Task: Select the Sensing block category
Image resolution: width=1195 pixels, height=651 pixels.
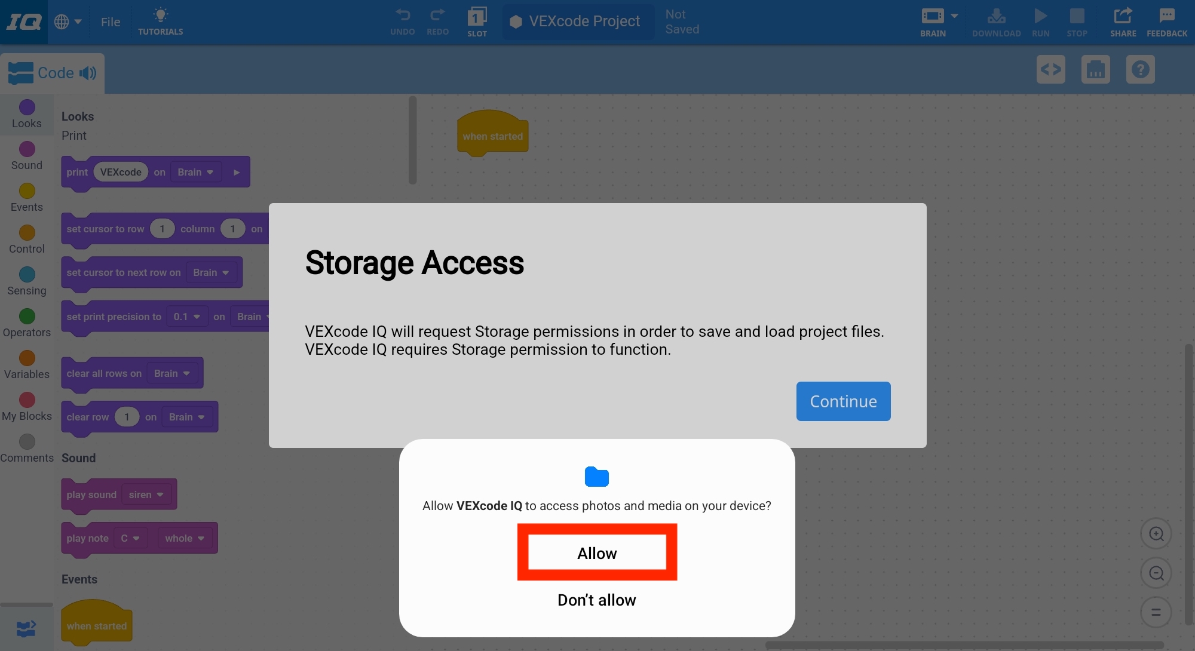Action: [26, 281]
